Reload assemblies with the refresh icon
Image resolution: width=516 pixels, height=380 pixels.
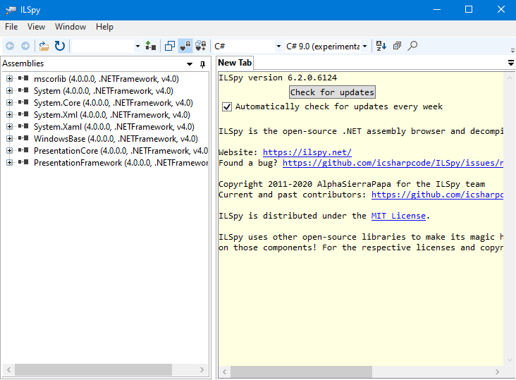pos(59,46)
